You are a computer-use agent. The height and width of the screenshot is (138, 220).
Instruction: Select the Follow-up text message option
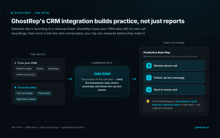[x=174, y=78]
